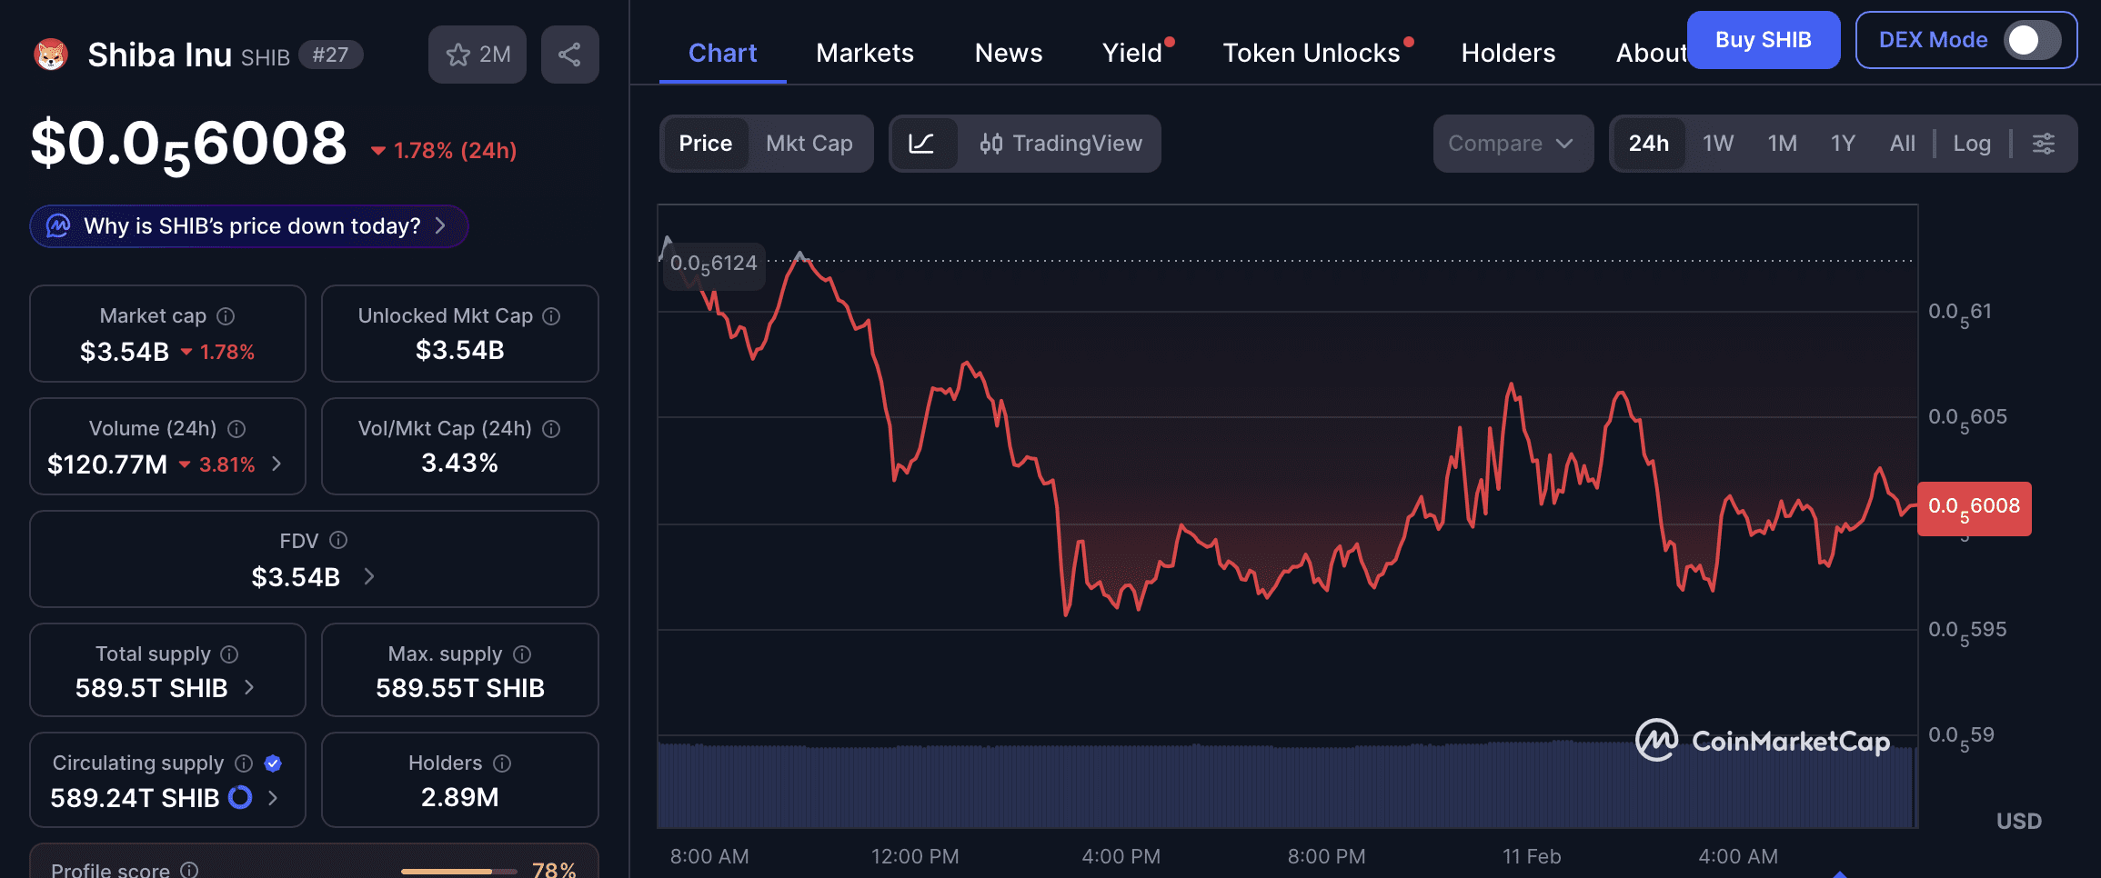The width and height of the screenshot is (2101, 878).
Task: Click the Buy SHIB button
Action: [x=1763, y=40]
